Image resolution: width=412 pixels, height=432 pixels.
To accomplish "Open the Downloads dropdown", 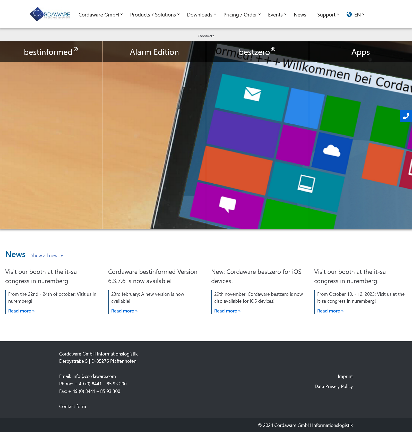I will [202, 15].
